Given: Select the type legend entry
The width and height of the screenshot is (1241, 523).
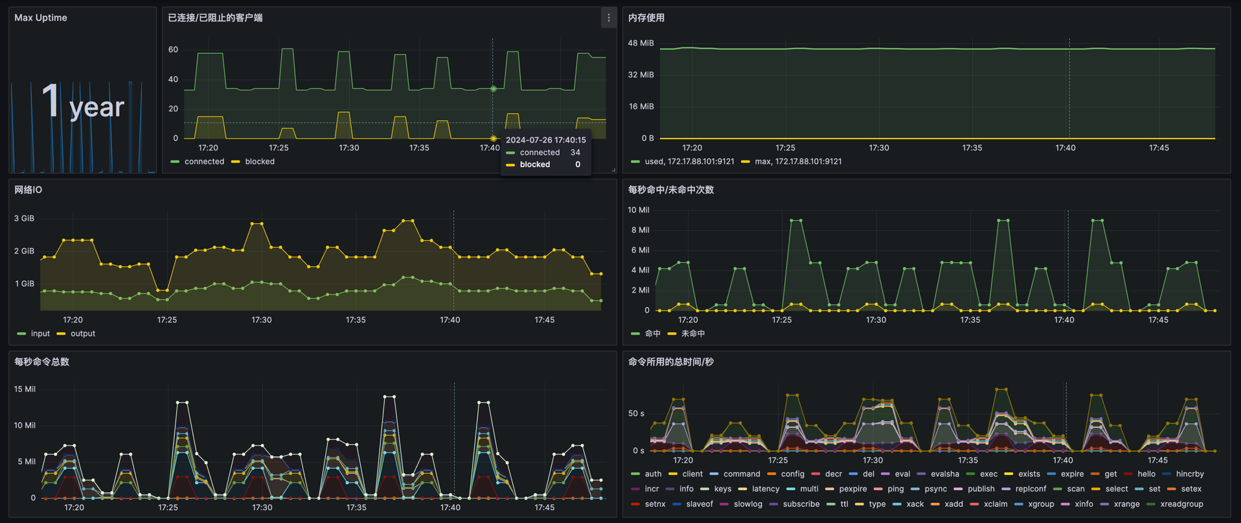Looking at the screenshot, I should [878, 504].
